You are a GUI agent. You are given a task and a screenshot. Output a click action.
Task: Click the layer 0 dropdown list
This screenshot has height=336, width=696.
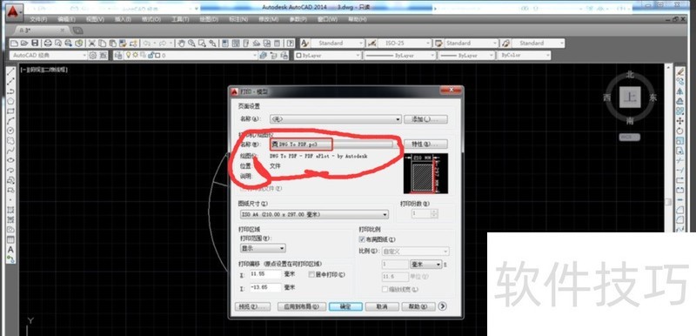(x=185, y=56)
